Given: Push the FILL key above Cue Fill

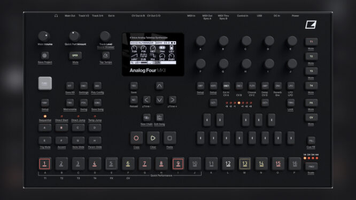Looking at the screenshot, I should [x=311, y=140].
